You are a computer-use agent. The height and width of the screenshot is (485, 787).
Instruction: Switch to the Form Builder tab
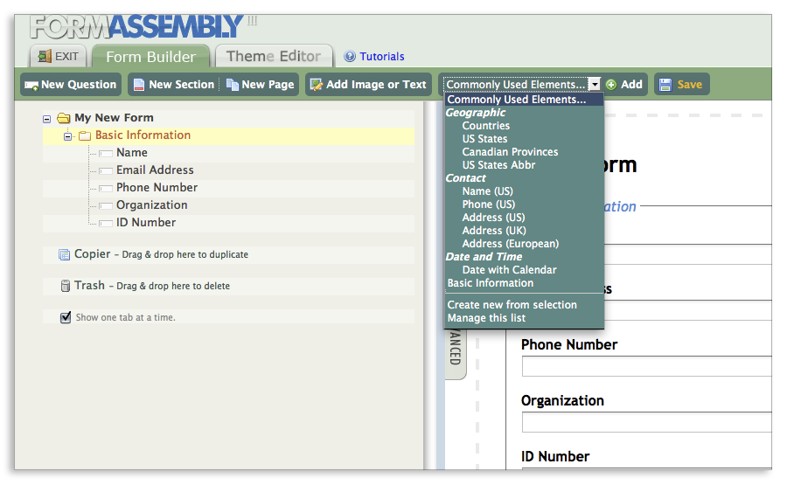coord(150,56)
